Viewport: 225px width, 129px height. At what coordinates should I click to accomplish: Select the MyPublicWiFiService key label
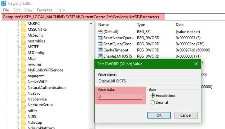[45, 70]
